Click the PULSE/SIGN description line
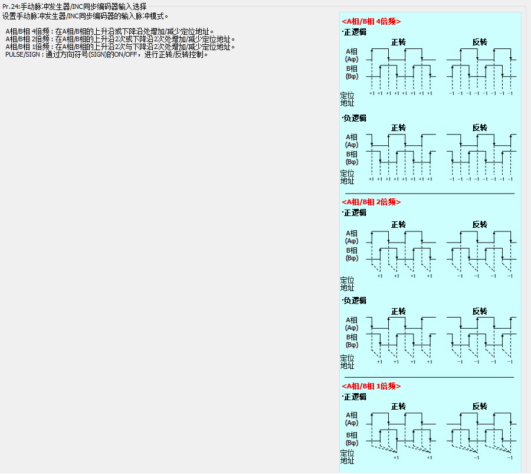The width and height of the screenshot is (531, 474). tap(106, 54)
